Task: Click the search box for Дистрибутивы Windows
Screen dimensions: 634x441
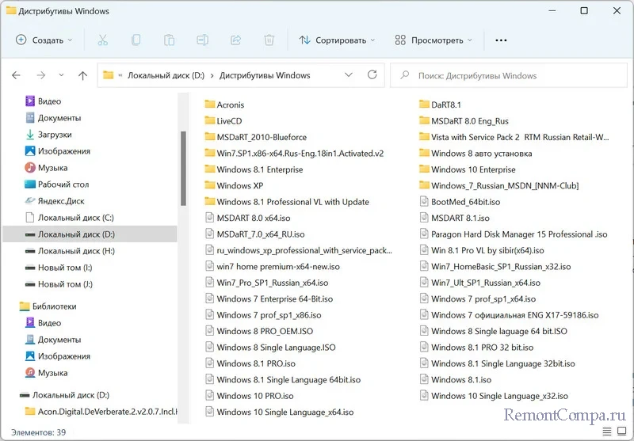Action: (507, 76)
